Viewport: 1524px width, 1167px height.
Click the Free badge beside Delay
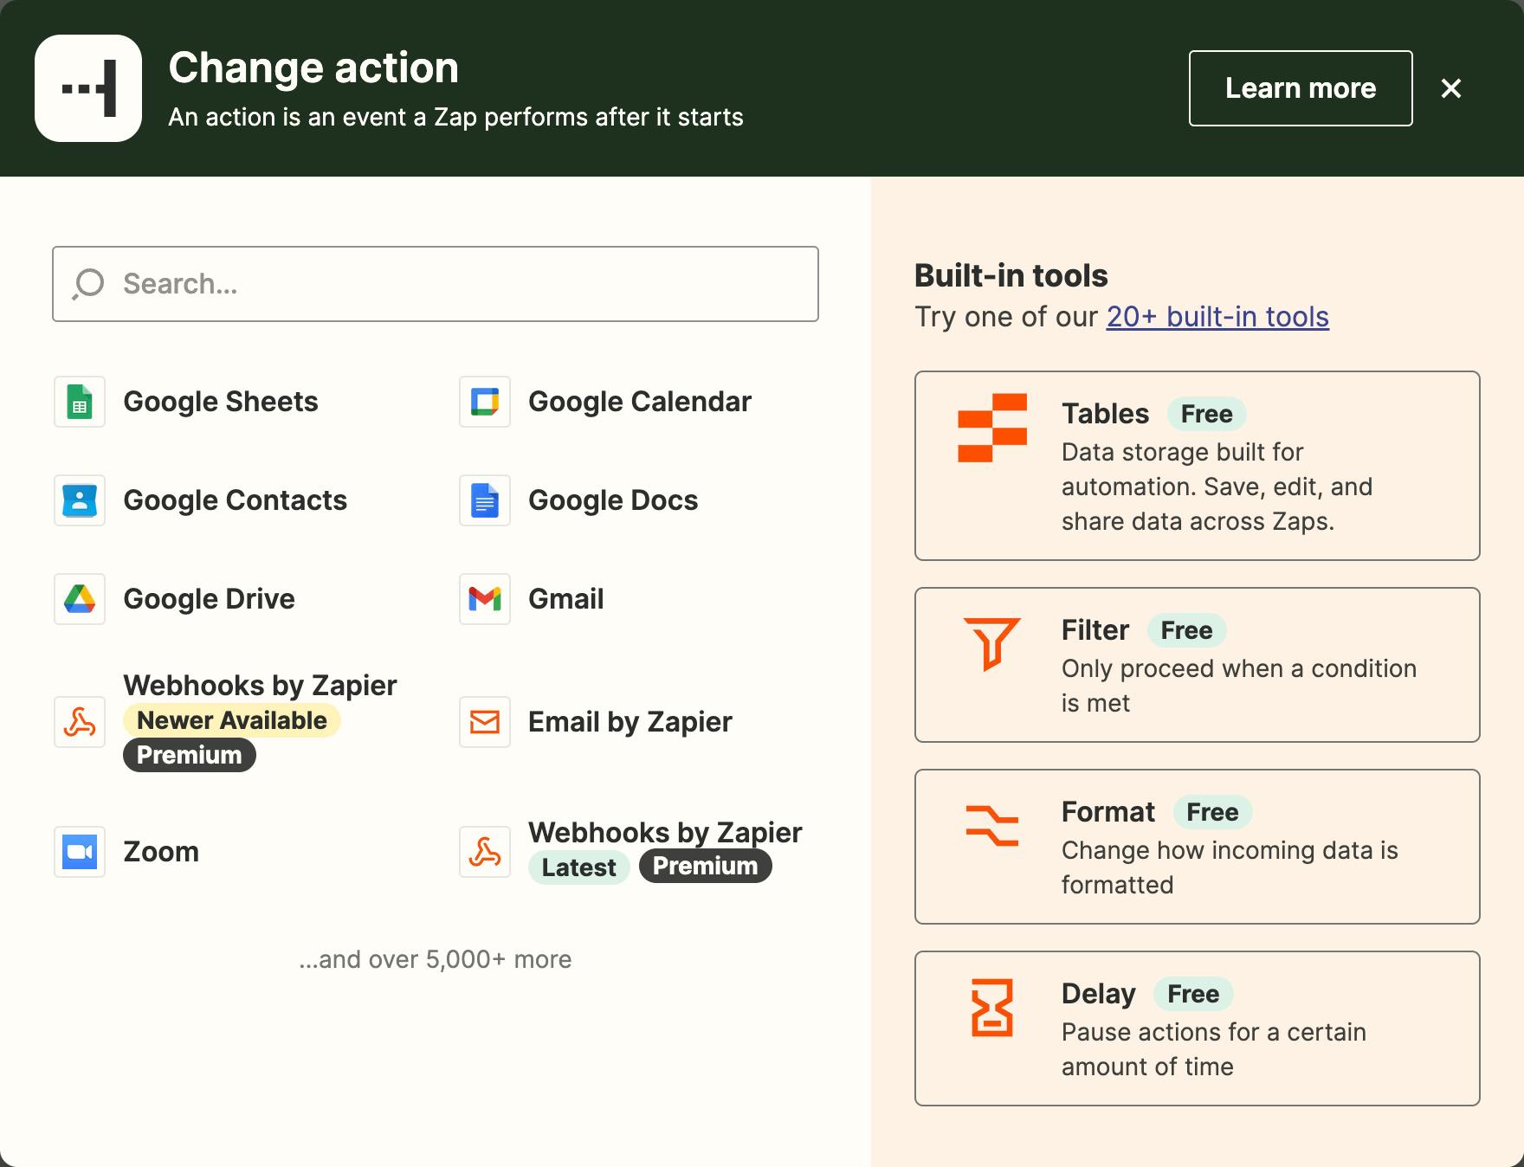(x=1193, y=994)
